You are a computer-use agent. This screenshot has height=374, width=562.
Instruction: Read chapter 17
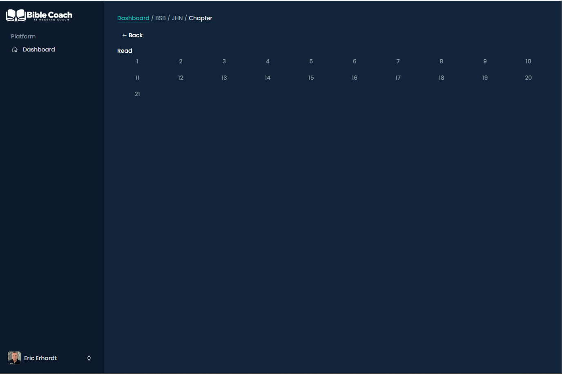398,78
